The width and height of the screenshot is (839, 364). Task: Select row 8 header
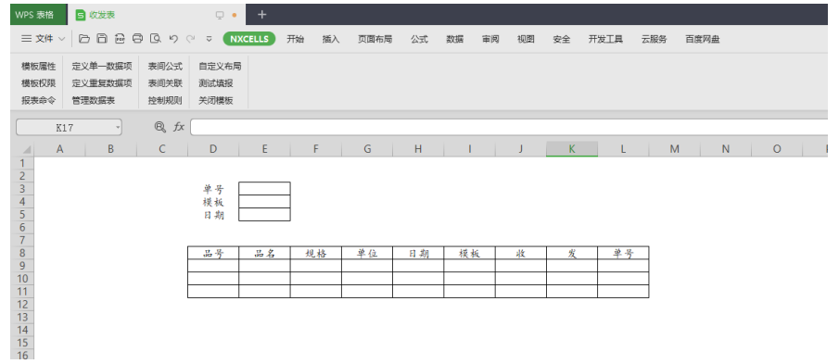(x=22, y=253)
